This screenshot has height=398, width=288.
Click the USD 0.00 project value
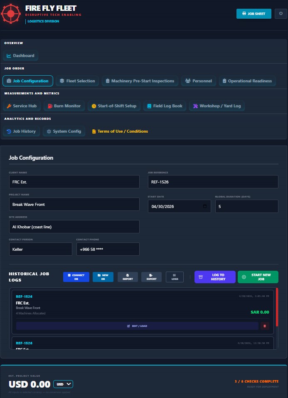(30, 384)
